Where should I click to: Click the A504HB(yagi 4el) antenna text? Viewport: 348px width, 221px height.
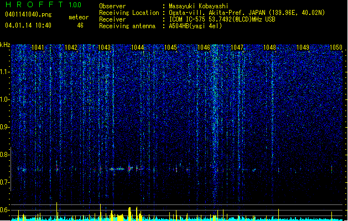[x=195, y=26]
